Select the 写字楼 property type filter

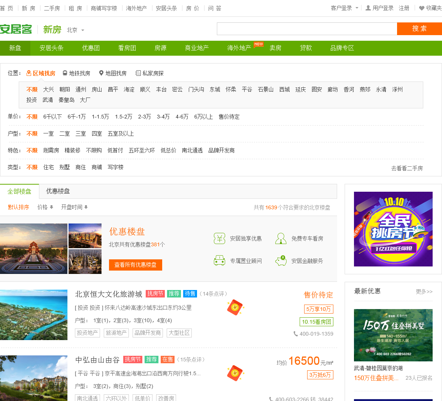(116, 167)
